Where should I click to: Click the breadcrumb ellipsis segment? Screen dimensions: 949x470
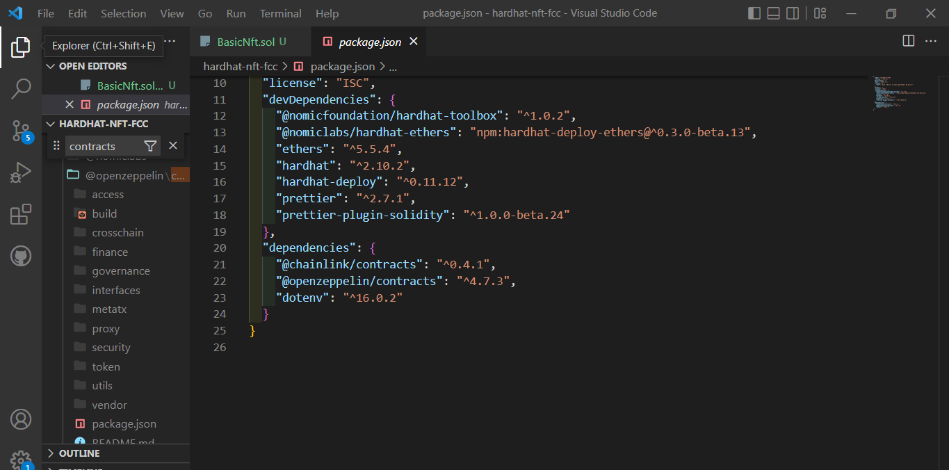click(x=393, y=66)
